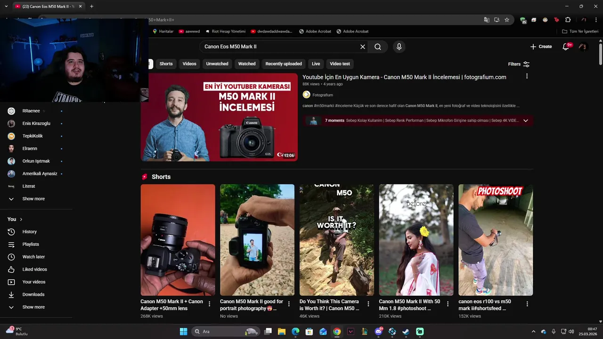This screenshot has height=339, width=603.
Task: Open Haritalar bookmark
Action: pyautogui.click(x=163, y=32)
